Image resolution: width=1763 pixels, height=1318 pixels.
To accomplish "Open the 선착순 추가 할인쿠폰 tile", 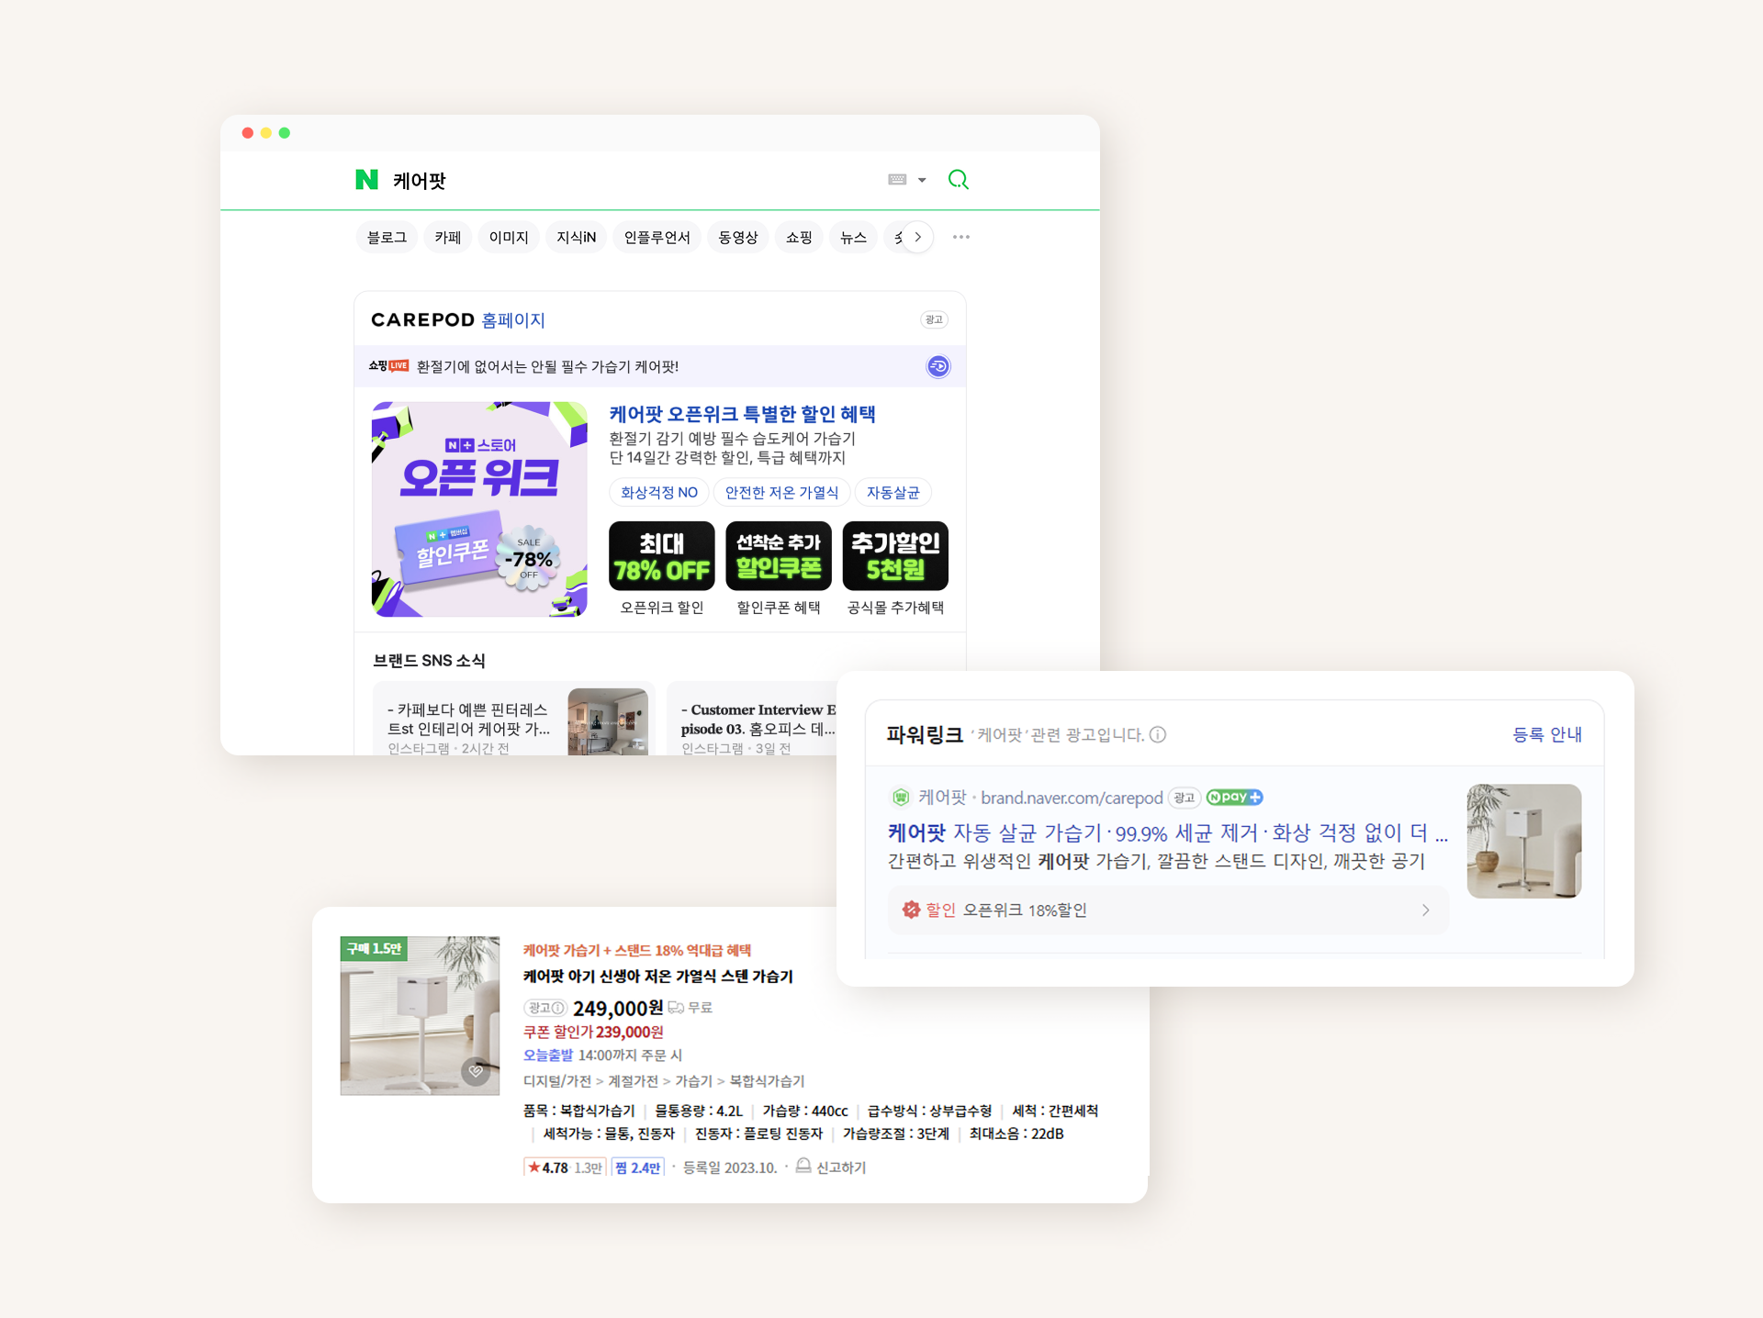I will pos(779,556).
